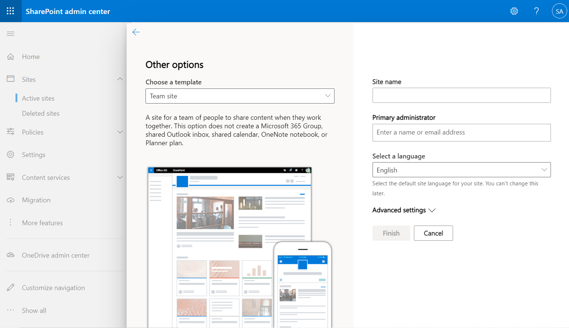Click the Team site template preview image
The height and width of the screenshot is (328, 569).
239,247
